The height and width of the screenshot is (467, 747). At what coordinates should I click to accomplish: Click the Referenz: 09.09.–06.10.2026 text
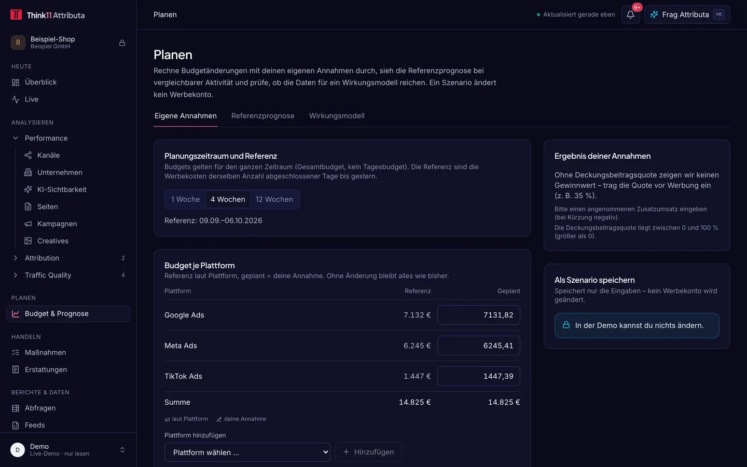point(213,221)
